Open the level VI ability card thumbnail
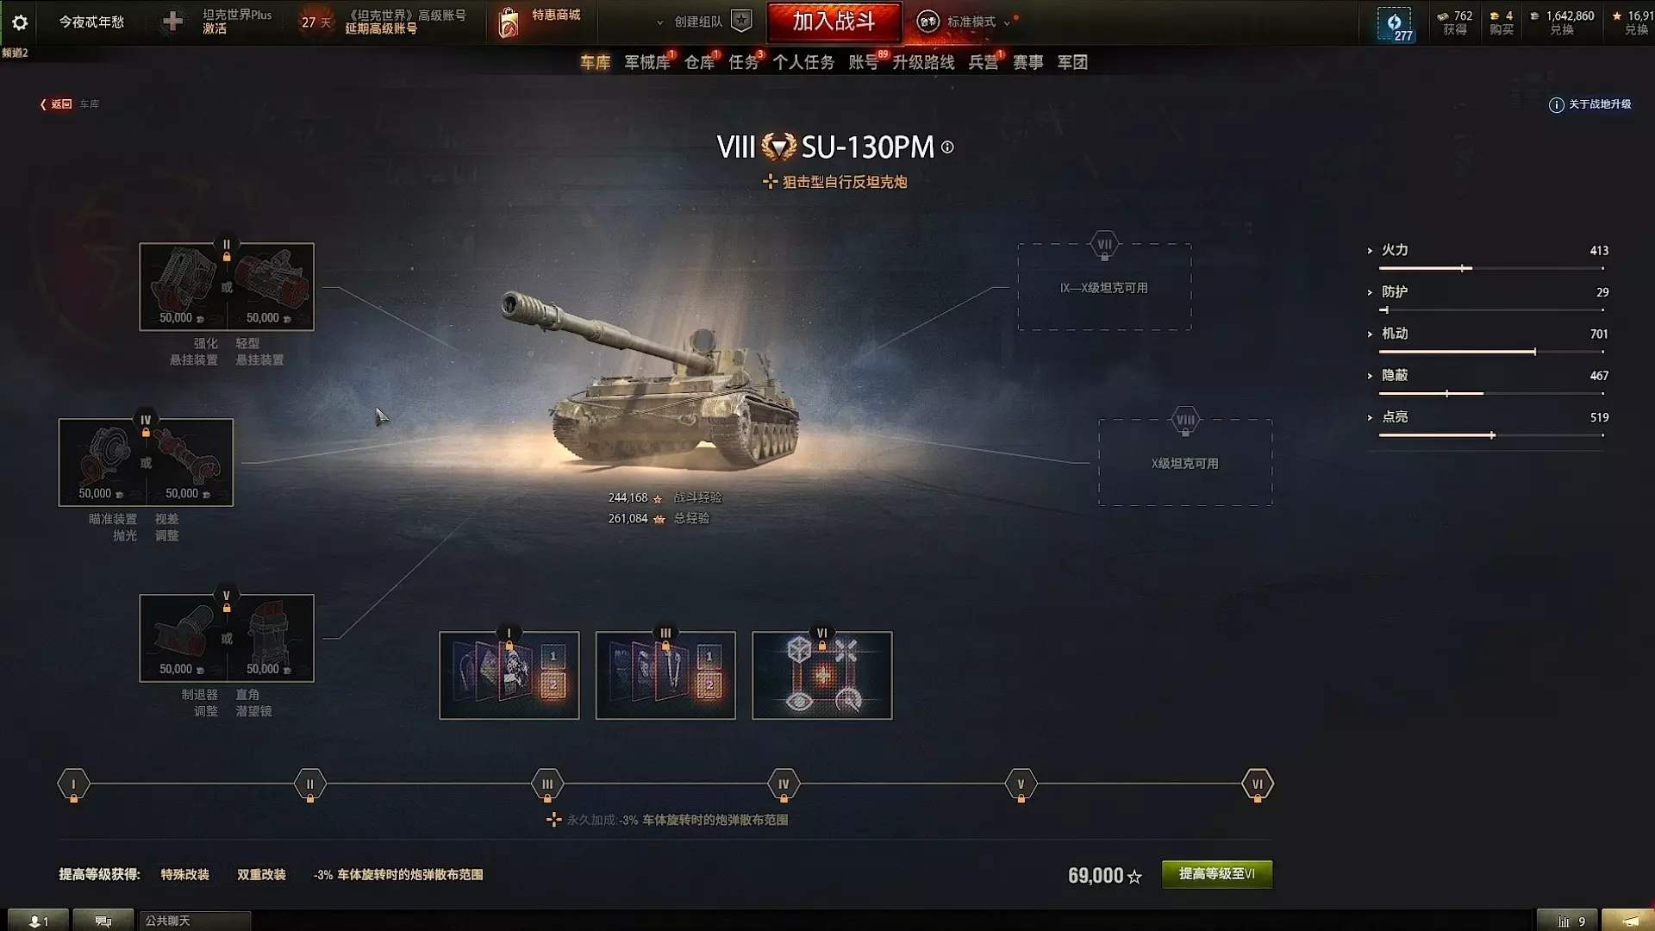Screen dimensions: 1655x931 822,675
